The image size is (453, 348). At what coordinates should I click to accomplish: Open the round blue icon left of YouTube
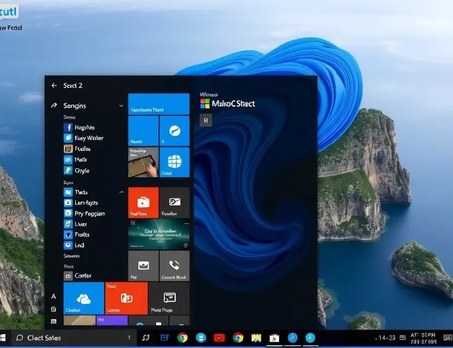pyautogui.click(x=201, y=338)
